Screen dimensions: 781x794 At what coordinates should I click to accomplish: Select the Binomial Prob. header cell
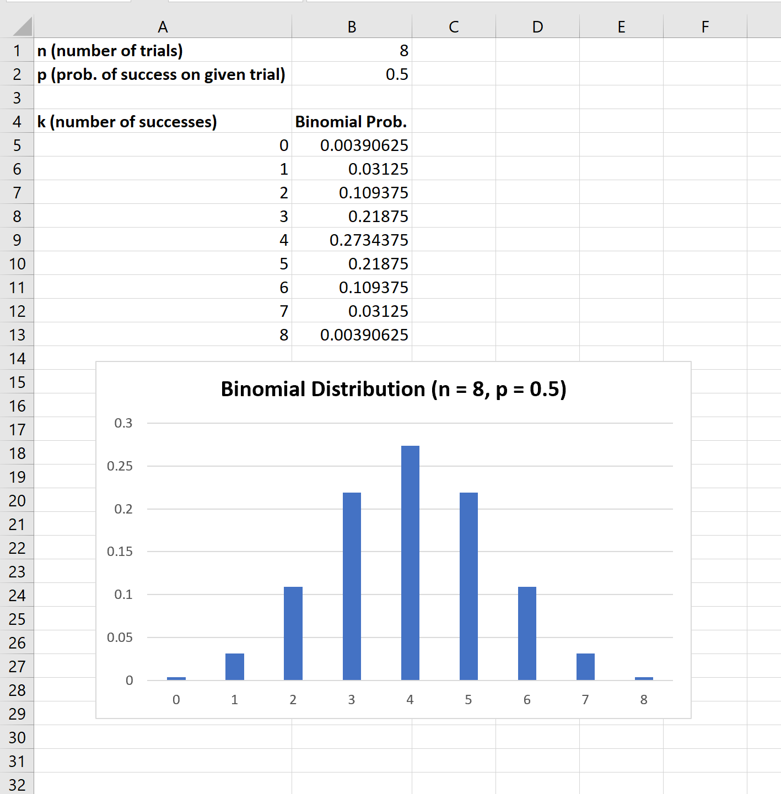click(x=351, y=121)
